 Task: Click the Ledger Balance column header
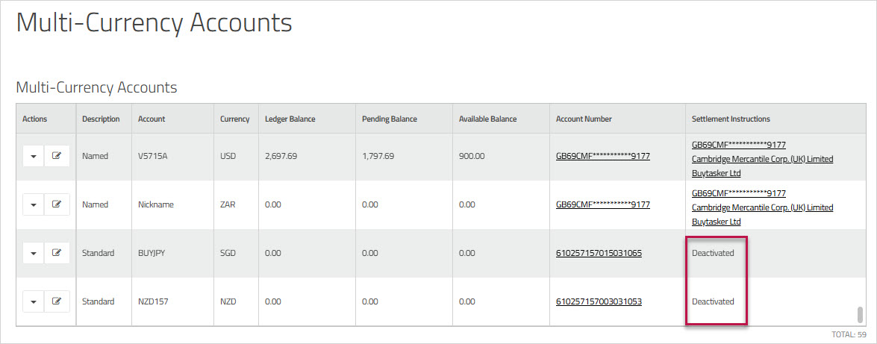(290, 119)
